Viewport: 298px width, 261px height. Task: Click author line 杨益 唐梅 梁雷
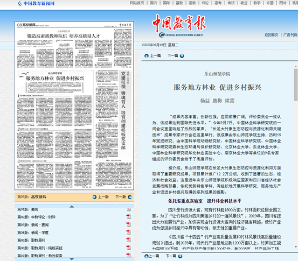[x=217, y=101]
